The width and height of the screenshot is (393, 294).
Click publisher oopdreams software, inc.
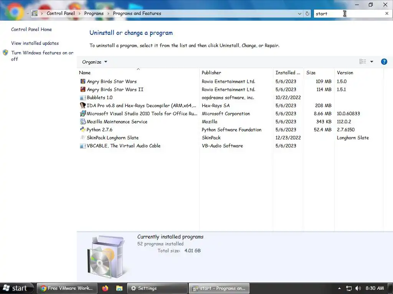[228, 98]
